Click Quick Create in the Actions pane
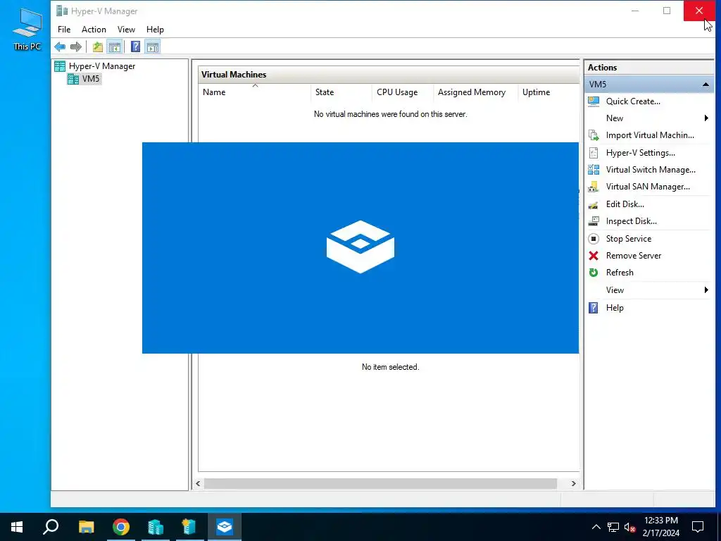Viewport: 721px width, 541px height. 633,101
